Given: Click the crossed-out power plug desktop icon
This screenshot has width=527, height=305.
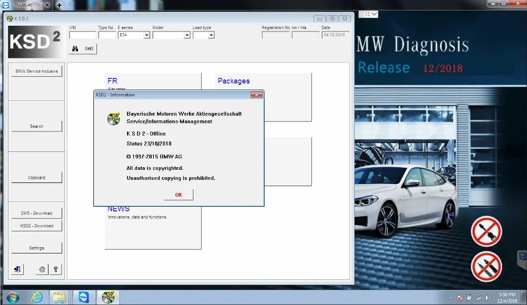Looking at the screenshot, I should tap(486, 231).
